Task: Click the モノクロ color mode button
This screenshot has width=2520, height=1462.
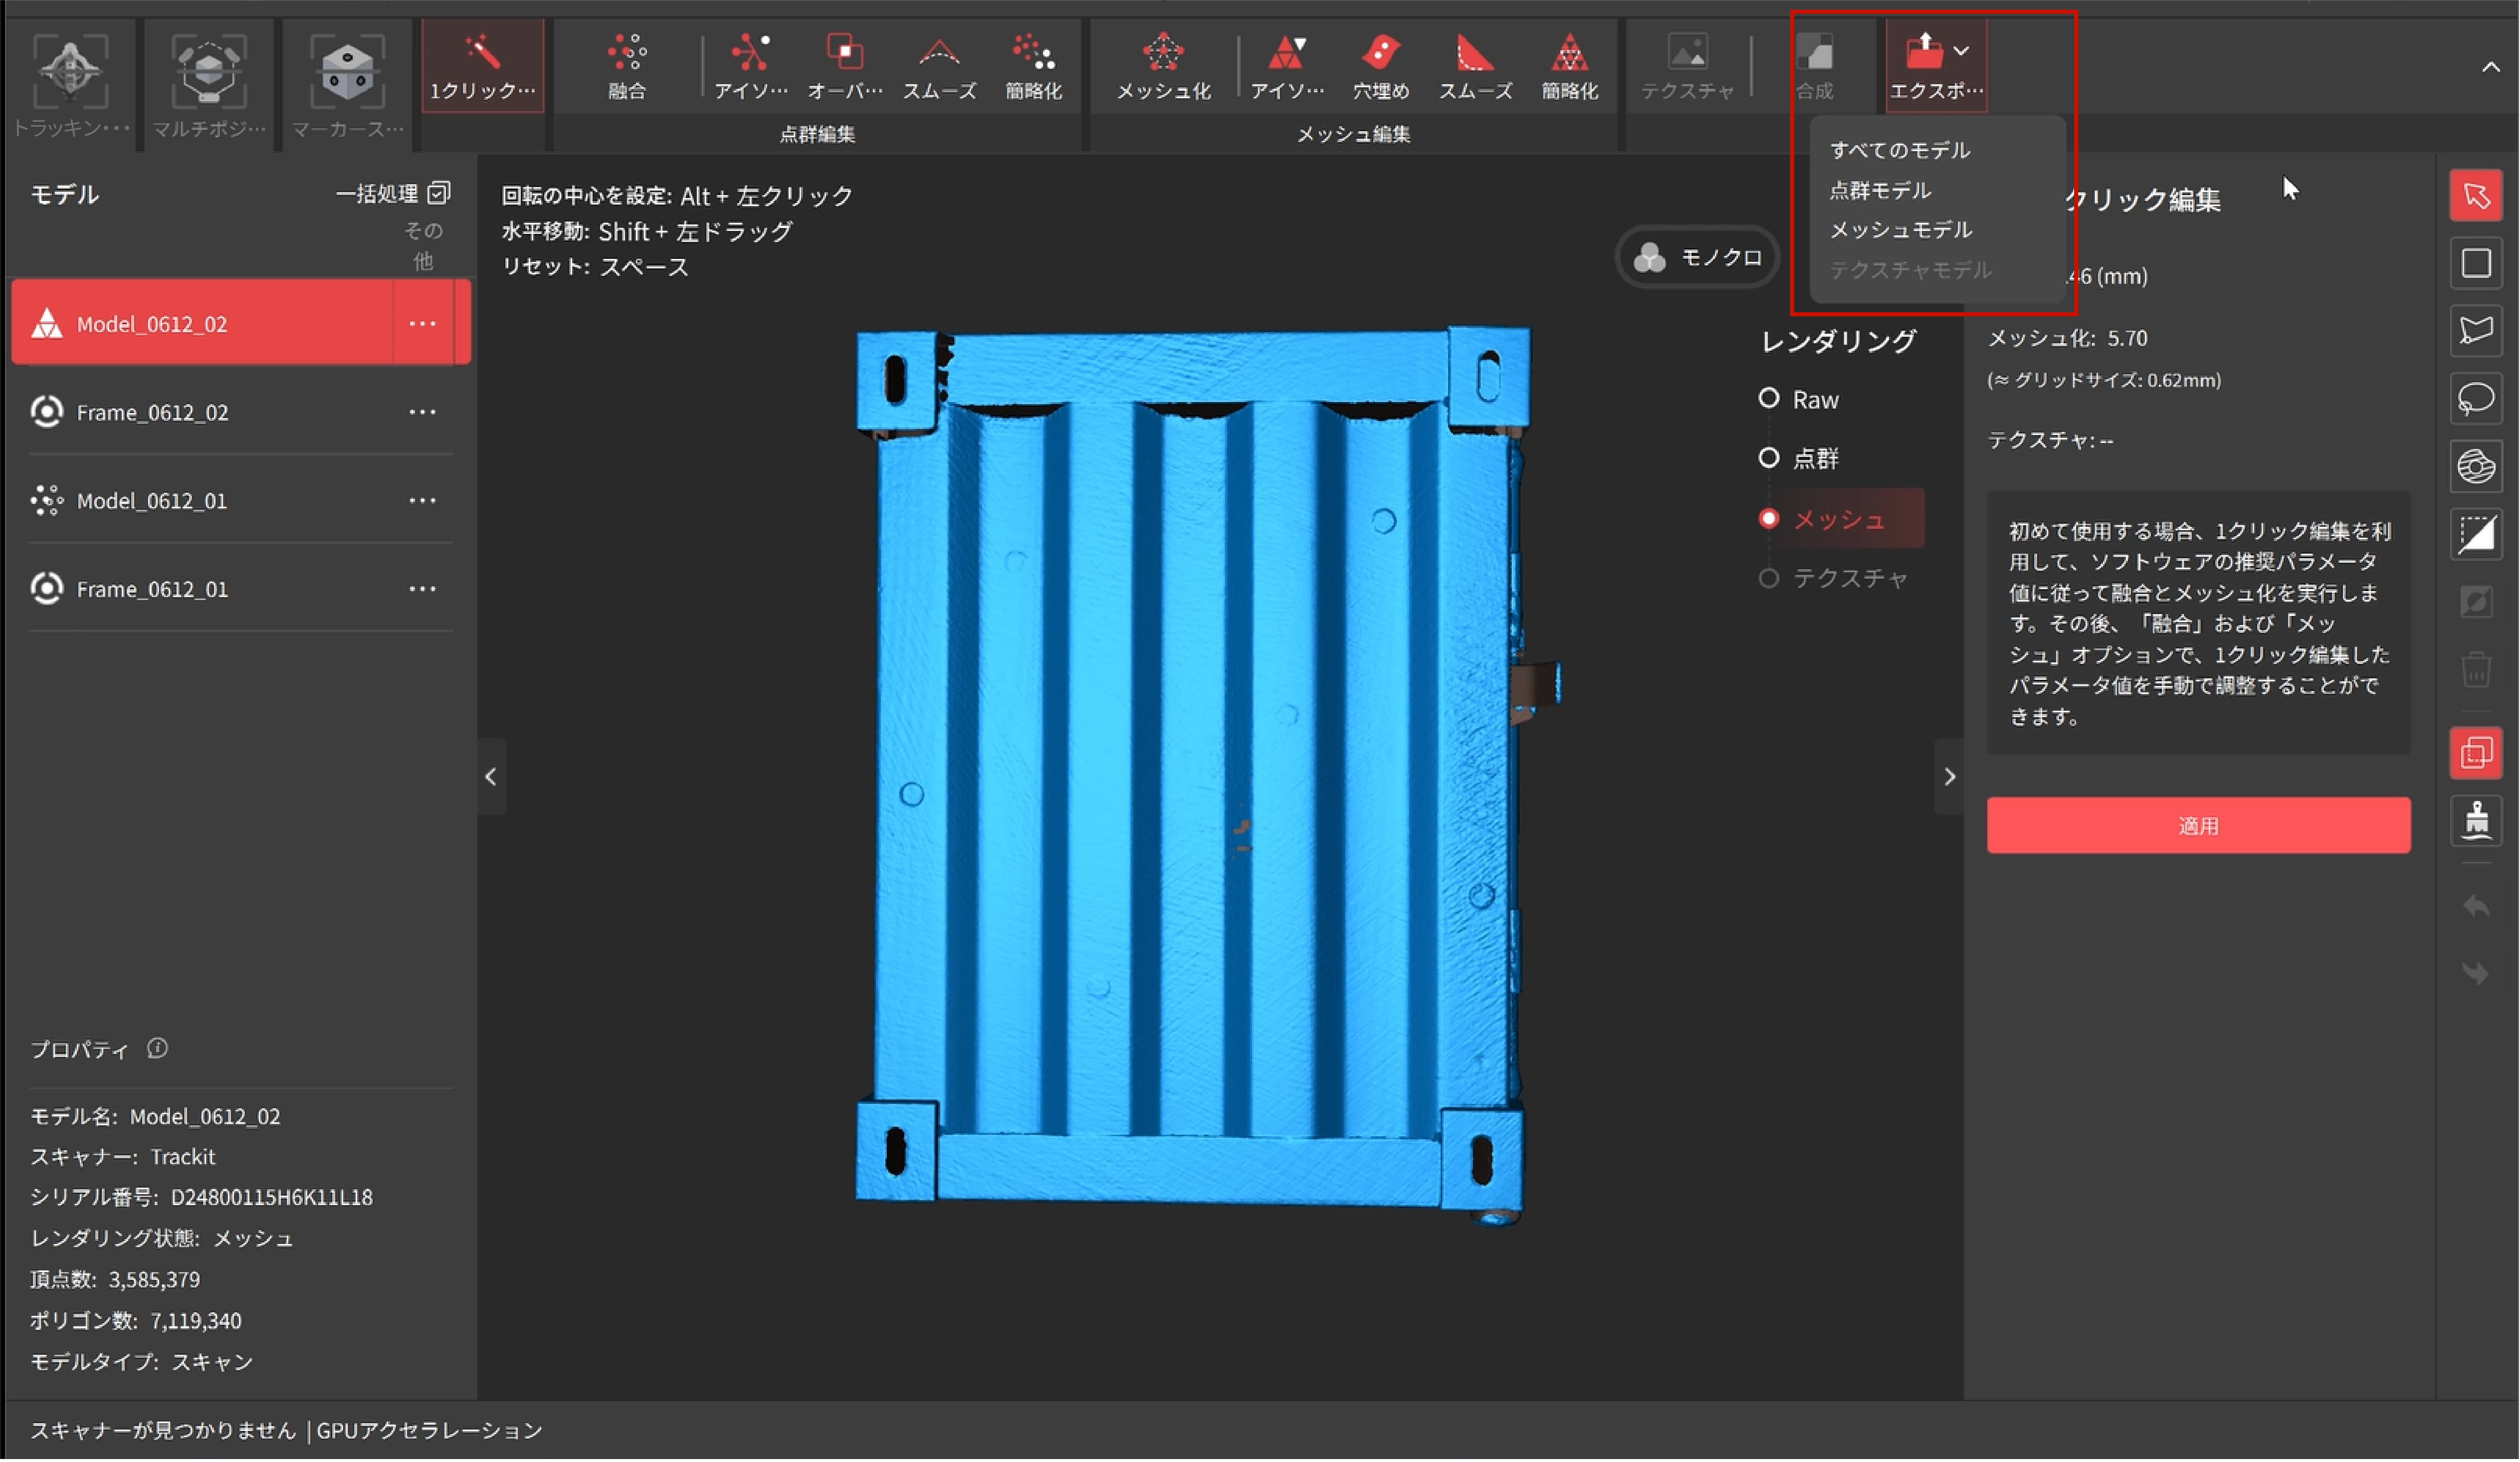Action: tap(1697, 258)
